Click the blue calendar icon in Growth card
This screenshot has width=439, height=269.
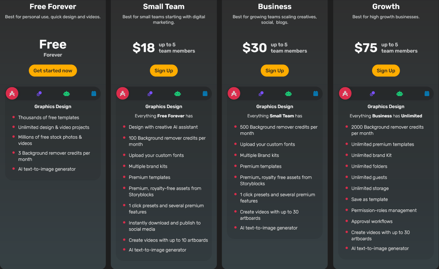coord(427,93)
